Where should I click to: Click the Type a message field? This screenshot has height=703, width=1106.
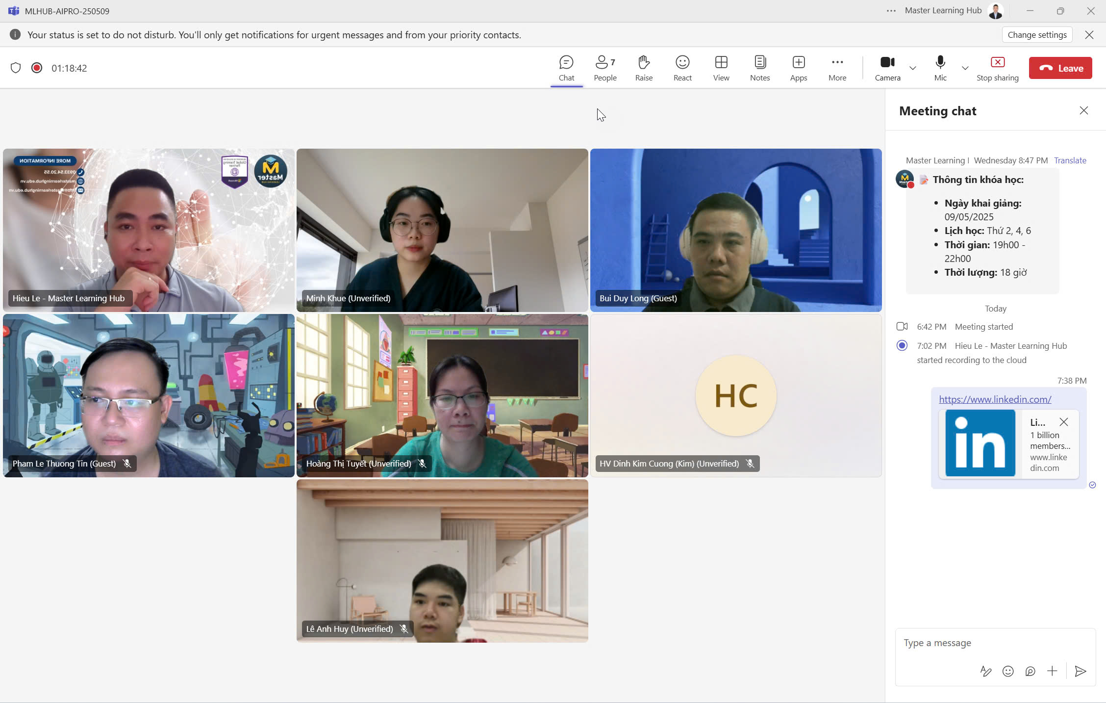pyautogui.click(x=995, y=643)
